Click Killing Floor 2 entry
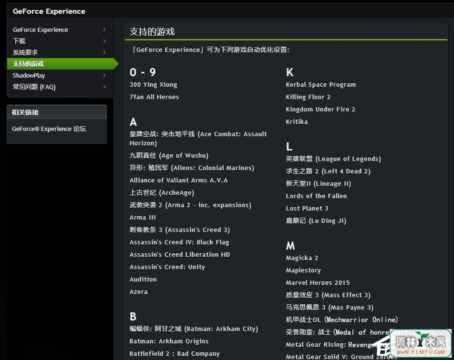Image resolution: width=454 pixels, height=360 pixels. (308, 97)
